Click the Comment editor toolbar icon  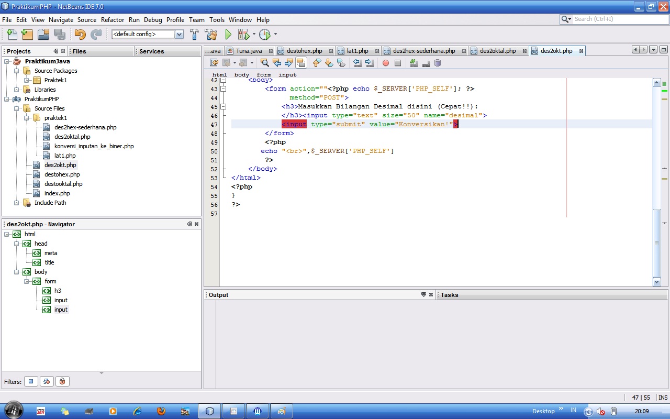[414, 63]
